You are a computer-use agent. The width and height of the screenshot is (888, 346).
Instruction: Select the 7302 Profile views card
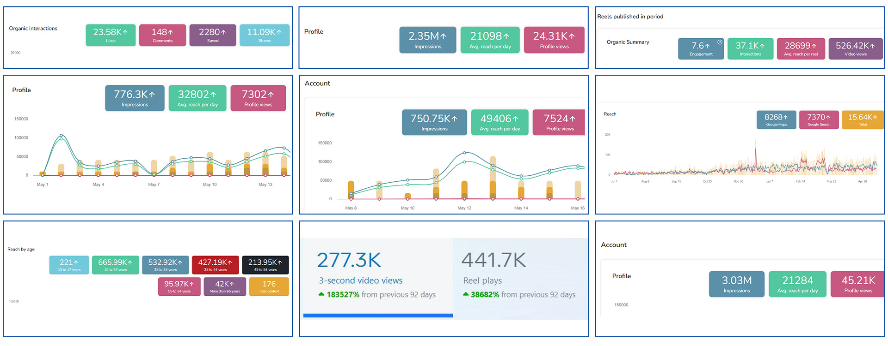point(258,98)
